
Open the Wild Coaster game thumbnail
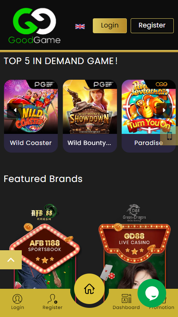[x=31, y=107]
